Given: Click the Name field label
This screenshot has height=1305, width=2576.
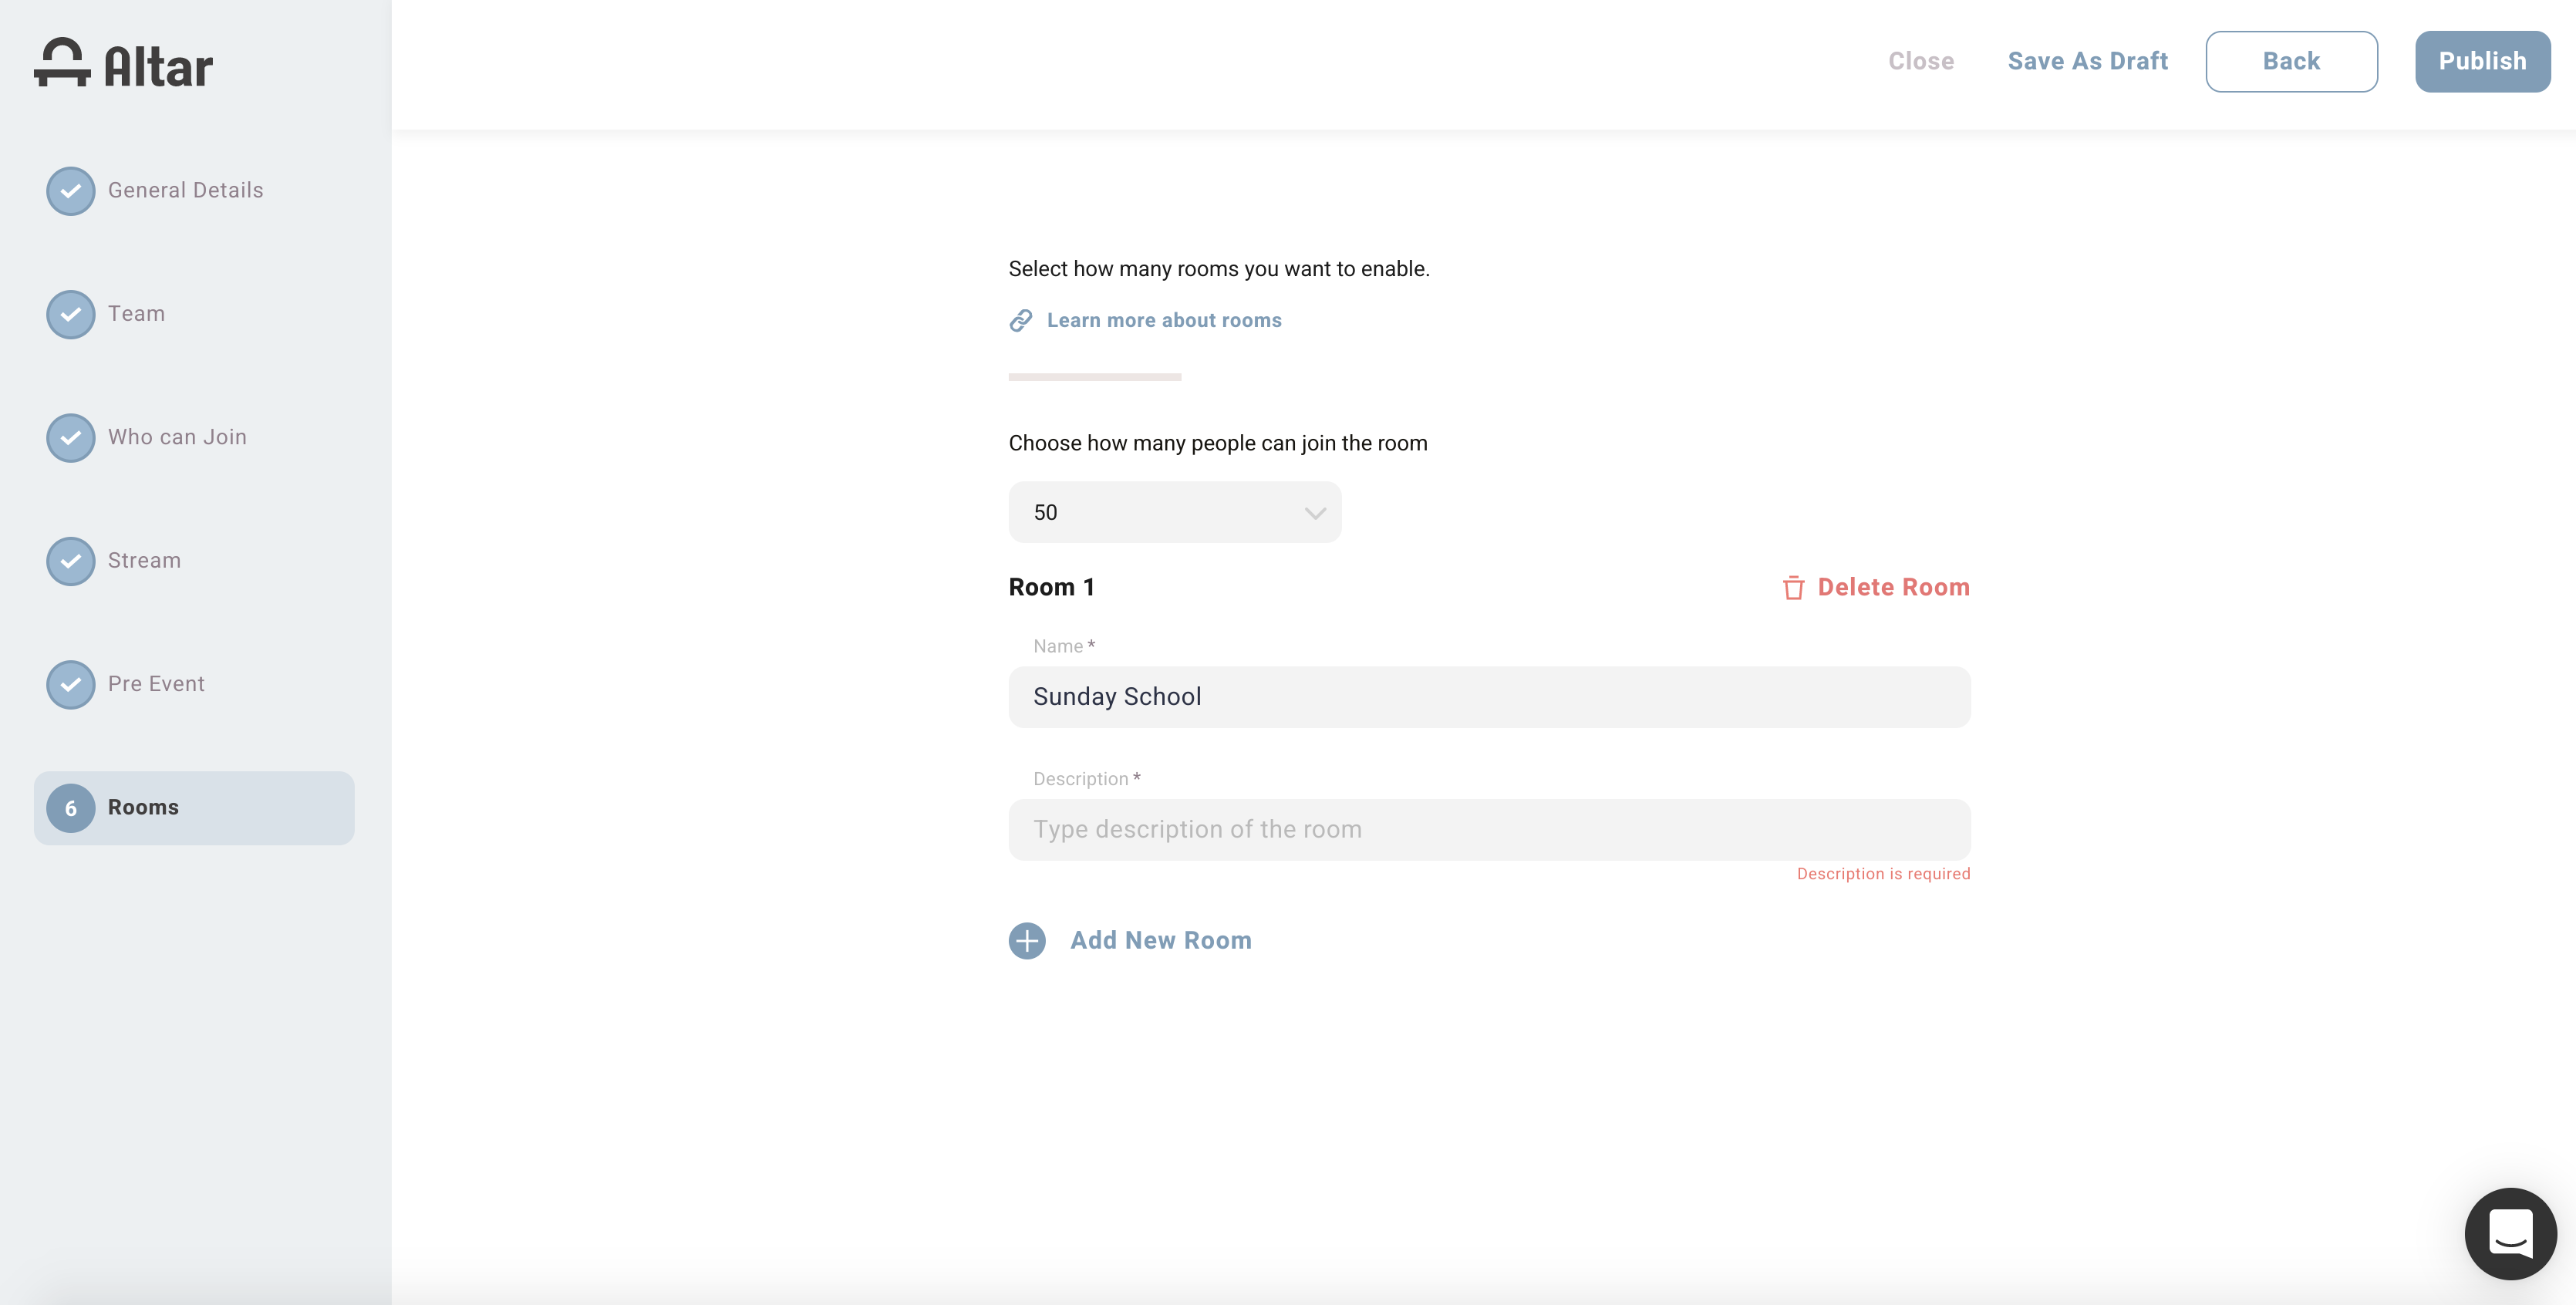Looking at the screenshot, I should 1063,646.
